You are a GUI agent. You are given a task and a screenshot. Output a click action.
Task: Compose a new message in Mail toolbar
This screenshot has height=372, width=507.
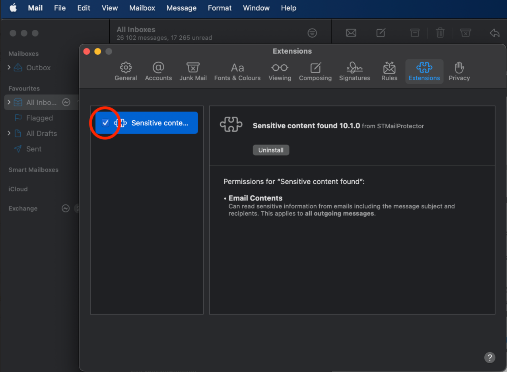click(381, 33)
